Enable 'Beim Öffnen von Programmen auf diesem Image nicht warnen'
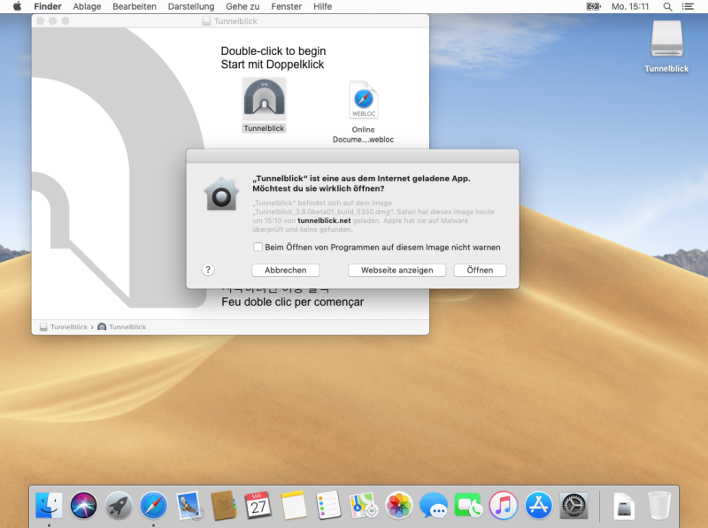Screen dimensions: 708x528 (258, 247)
